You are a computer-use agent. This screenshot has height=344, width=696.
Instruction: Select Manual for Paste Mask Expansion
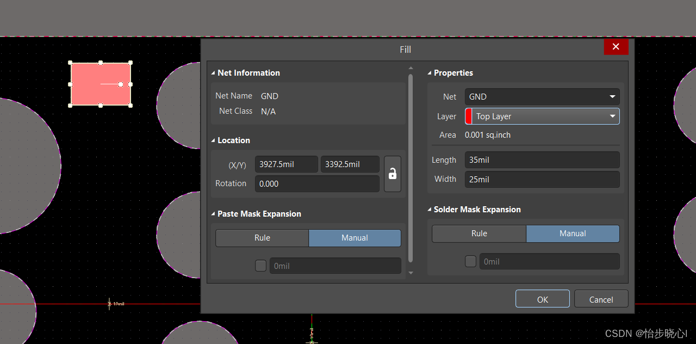pyautogui.click(x=355, y=238)
